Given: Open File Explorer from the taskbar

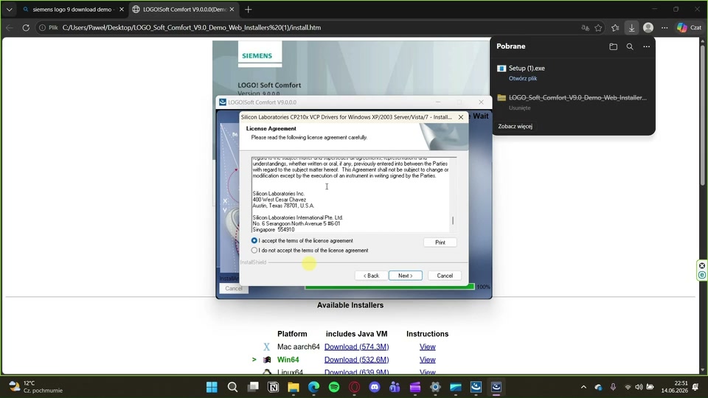Looking at the screenshot, I should click(x=294, y=387).
